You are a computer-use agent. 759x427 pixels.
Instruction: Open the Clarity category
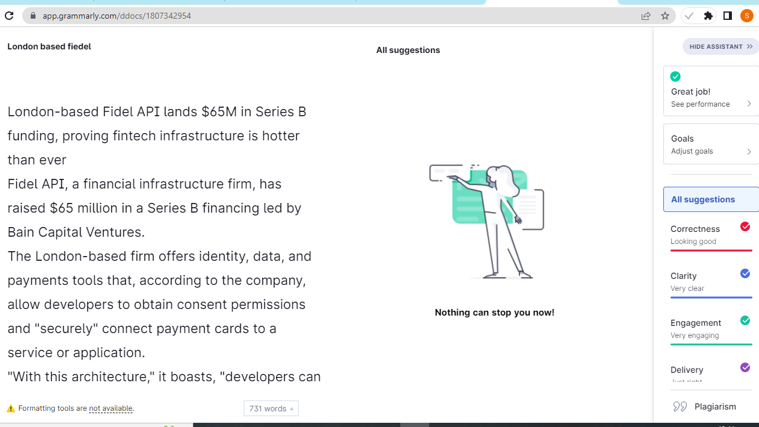[x=711, y=282]
